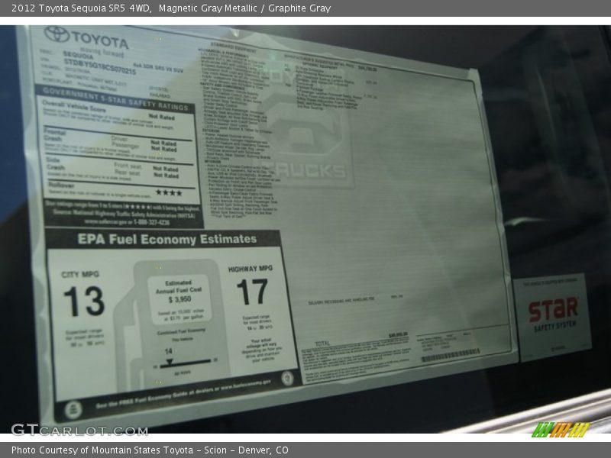Click the "CITY MPG" label
Screen dimensions: 611x458
[80, 274]
